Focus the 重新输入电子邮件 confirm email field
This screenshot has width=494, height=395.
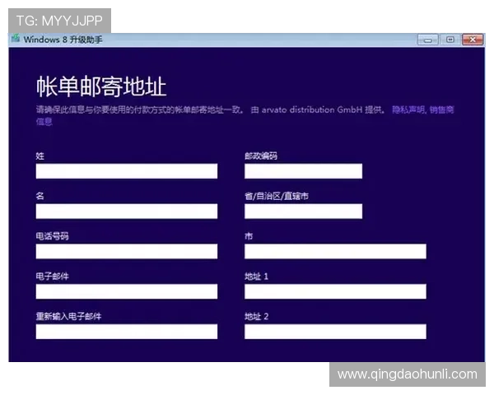[x=127, y=332]
